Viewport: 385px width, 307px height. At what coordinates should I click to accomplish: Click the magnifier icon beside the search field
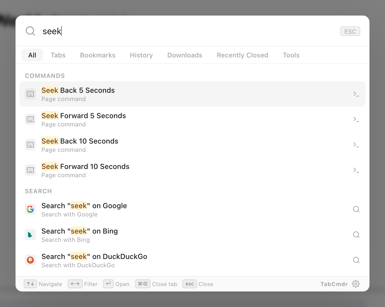30,31
